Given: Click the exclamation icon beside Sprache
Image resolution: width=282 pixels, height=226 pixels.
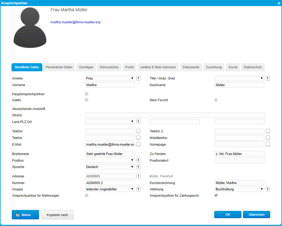Looking at the screenshot, I should pos(138,166).
